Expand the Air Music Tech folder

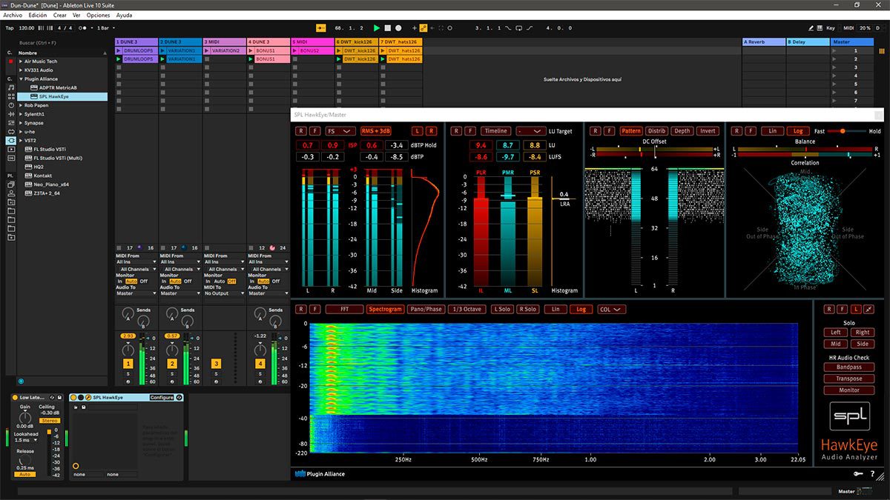click(x=21, y=61)
